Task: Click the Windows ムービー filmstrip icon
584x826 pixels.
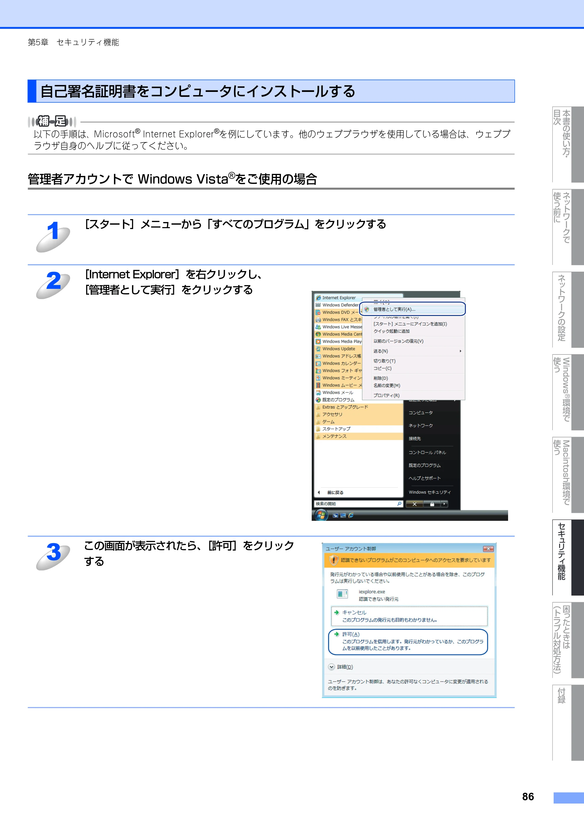Action: pyautogui.click(x=318, y=385)
